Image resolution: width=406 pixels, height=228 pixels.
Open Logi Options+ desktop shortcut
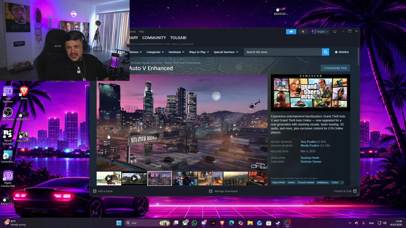click(8, 94)
